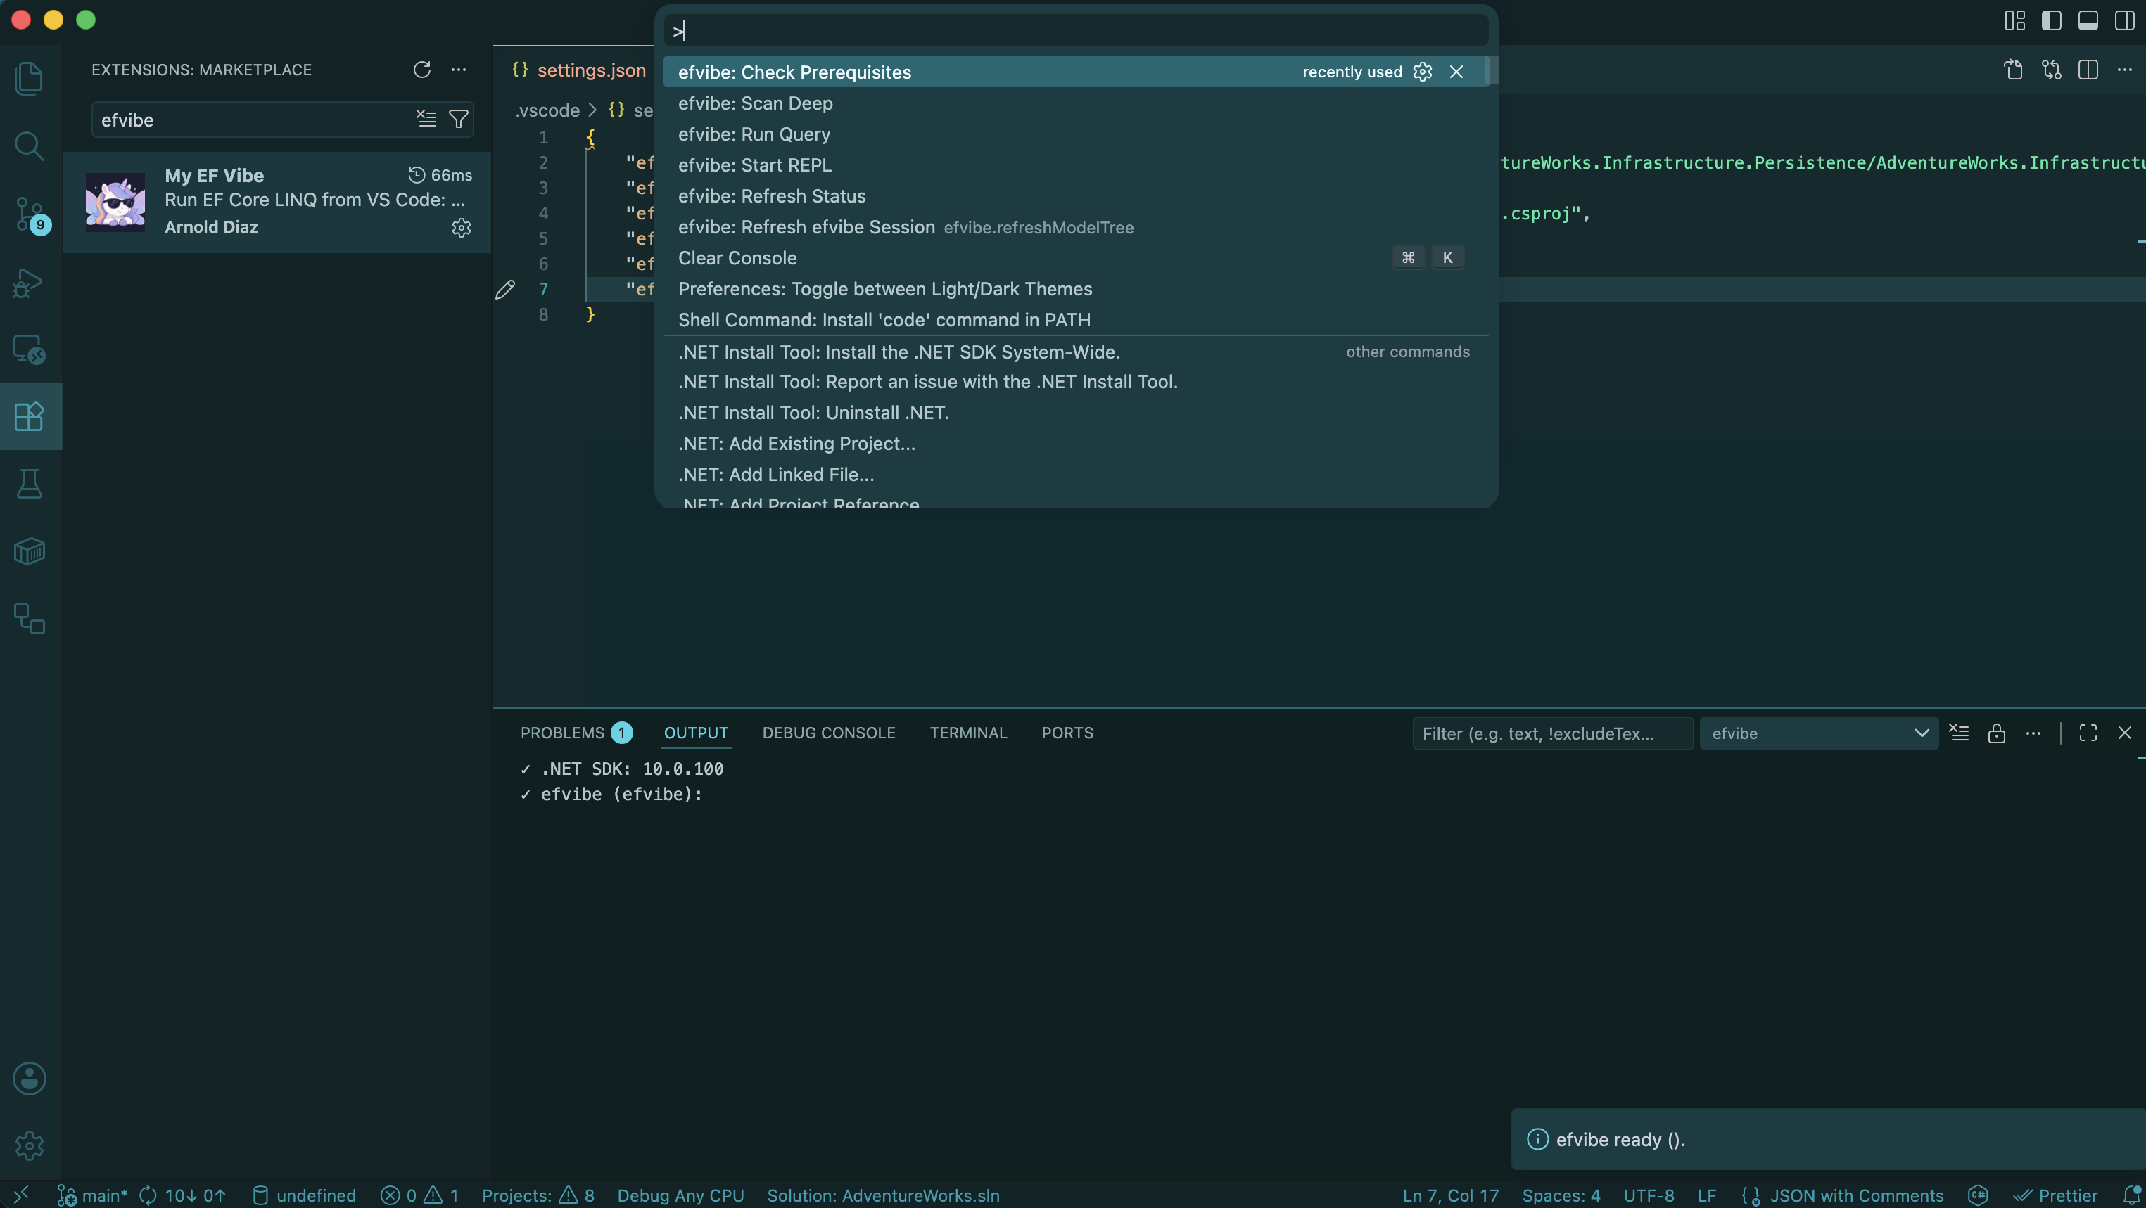Viewport: 2146px width, 1208px height.
Task: Open the Manage gear in activity bar
Action: 30,1145
